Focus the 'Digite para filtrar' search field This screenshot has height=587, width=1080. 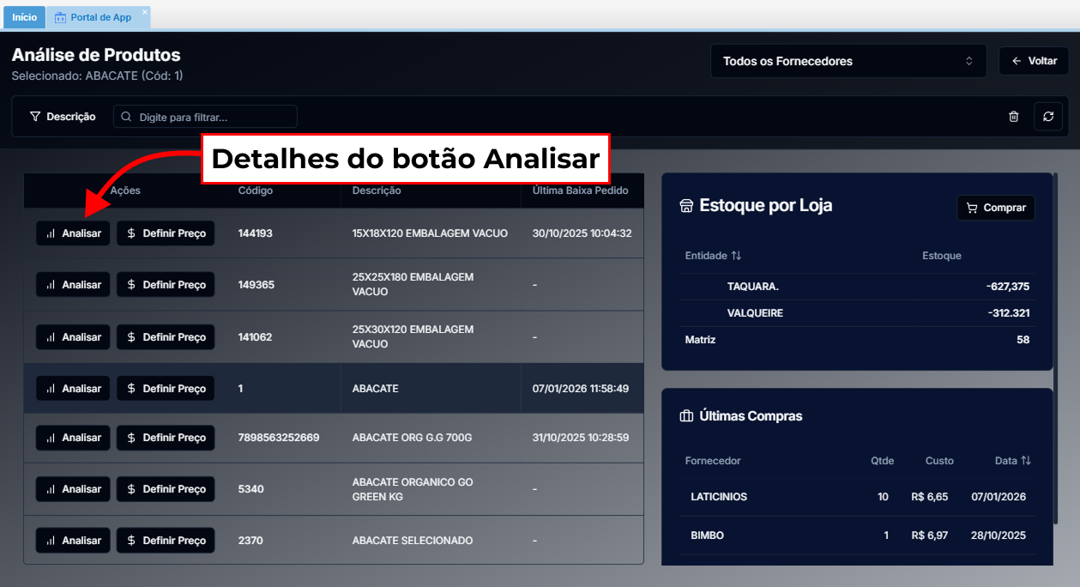[206, 117]
